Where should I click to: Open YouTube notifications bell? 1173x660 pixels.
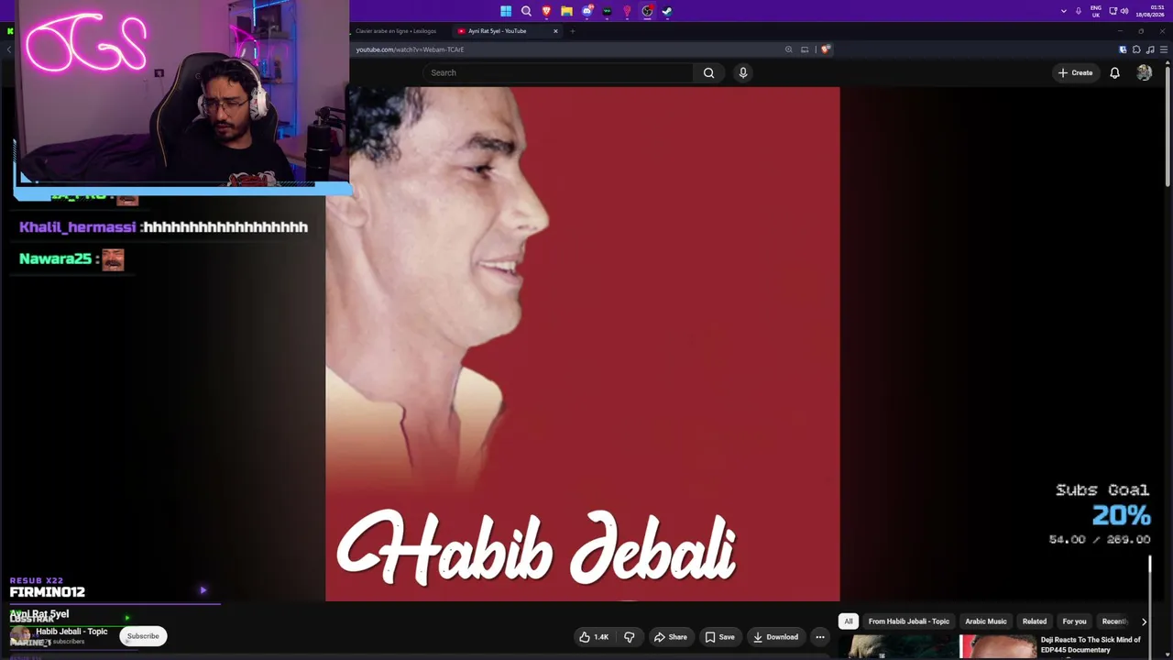[x=1114, y=72]
